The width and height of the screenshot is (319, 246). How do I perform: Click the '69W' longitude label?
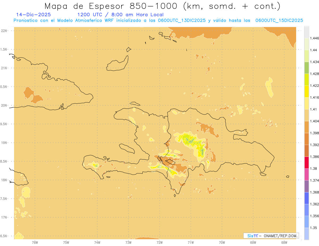point(253,243)
